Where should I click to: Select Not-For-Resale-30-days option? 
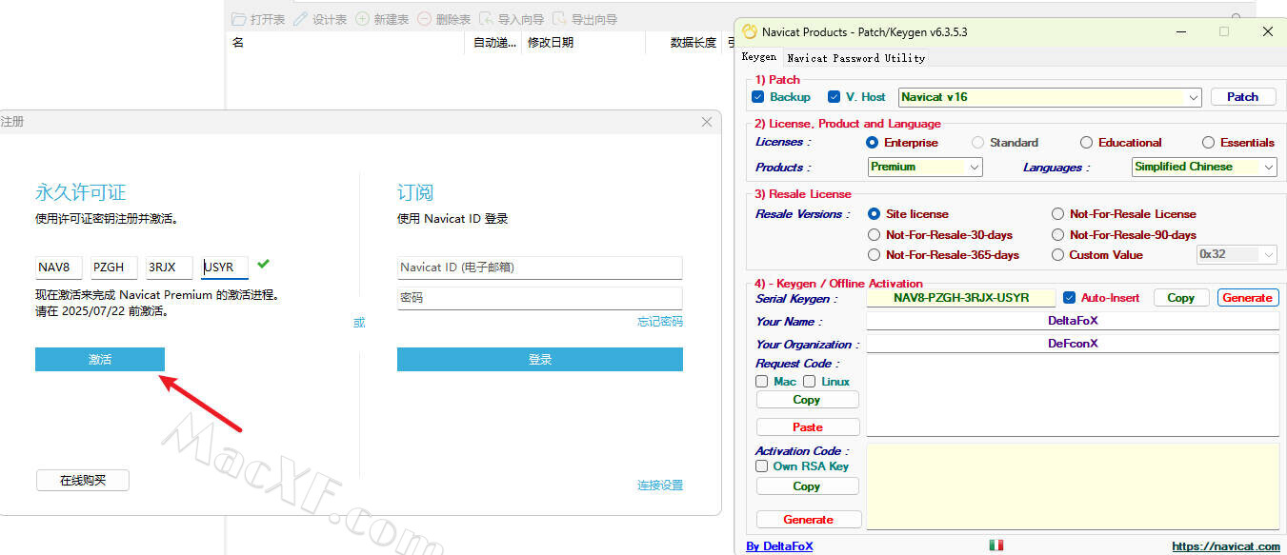(875, 235)
